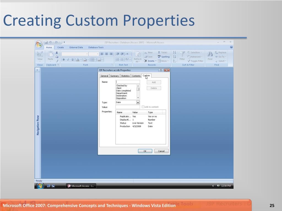Viewport: 282px width, 211px height.
Task: Click OK in the Properties dialog
Action: [x=145, y=151]
